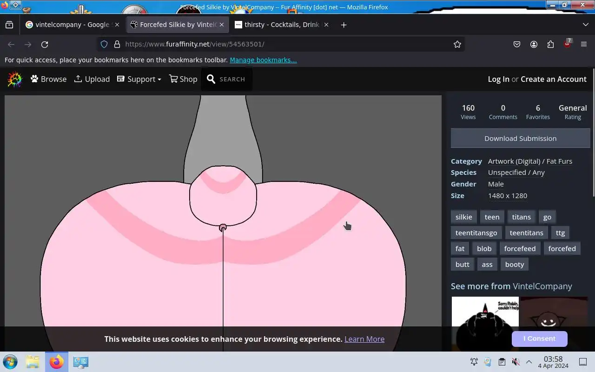Image resolution: width=595 pixels, height=372 pixels.
Task: Click the VintelCompany artist link
Action: click(542, 286)
